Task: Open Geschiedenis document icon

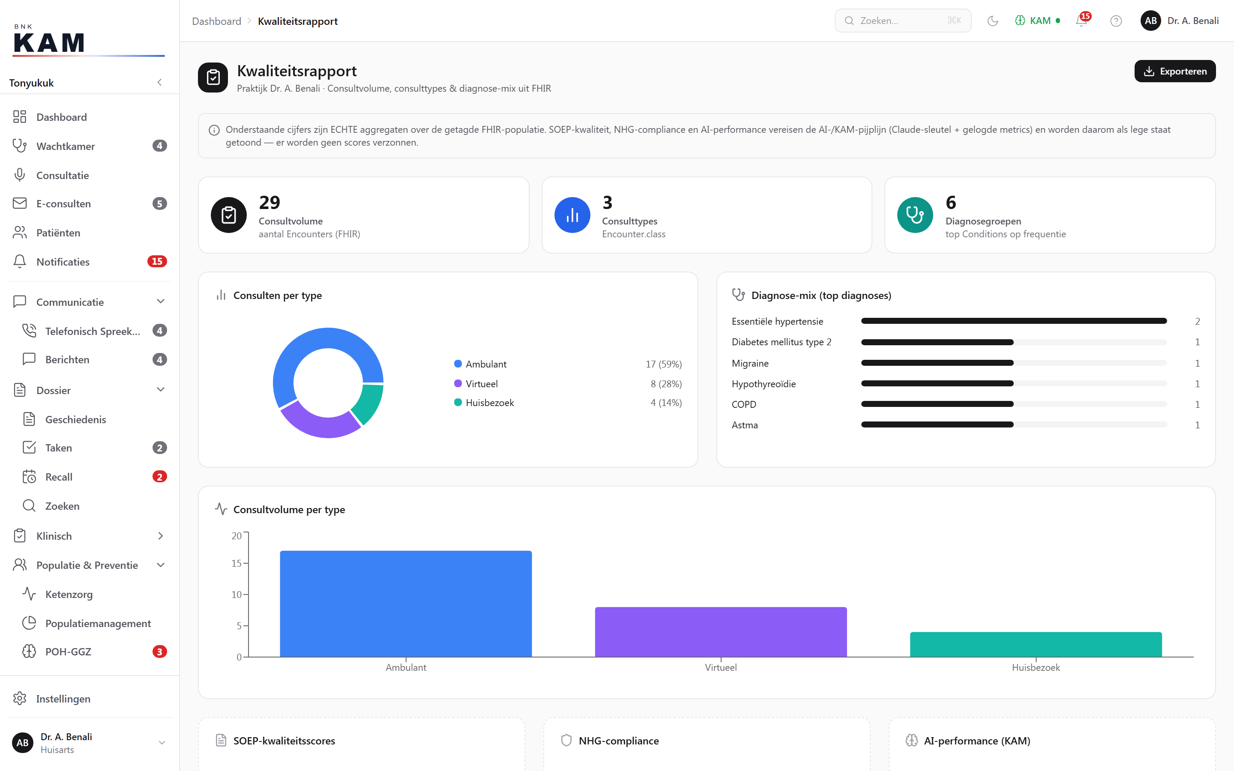Action: [x=29, y=419]
